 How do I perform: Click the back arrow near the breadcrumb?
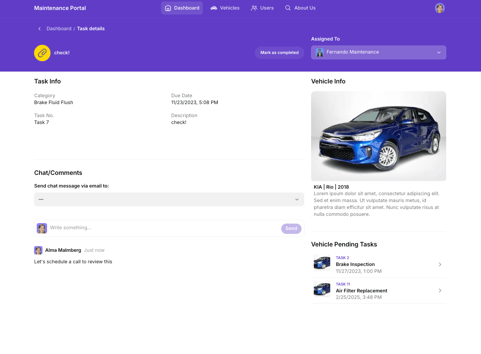tap(39, 28)
